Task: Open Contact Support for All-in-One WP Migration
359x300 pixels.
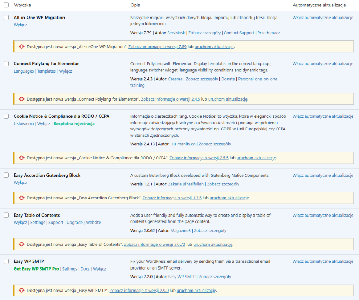Action: click(x=239, y=33)
